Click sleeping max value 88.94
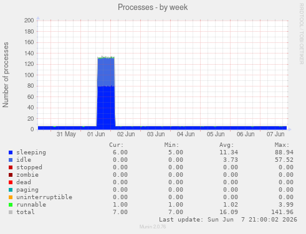This screenshot has width=306, height=234. coord(284,152)
